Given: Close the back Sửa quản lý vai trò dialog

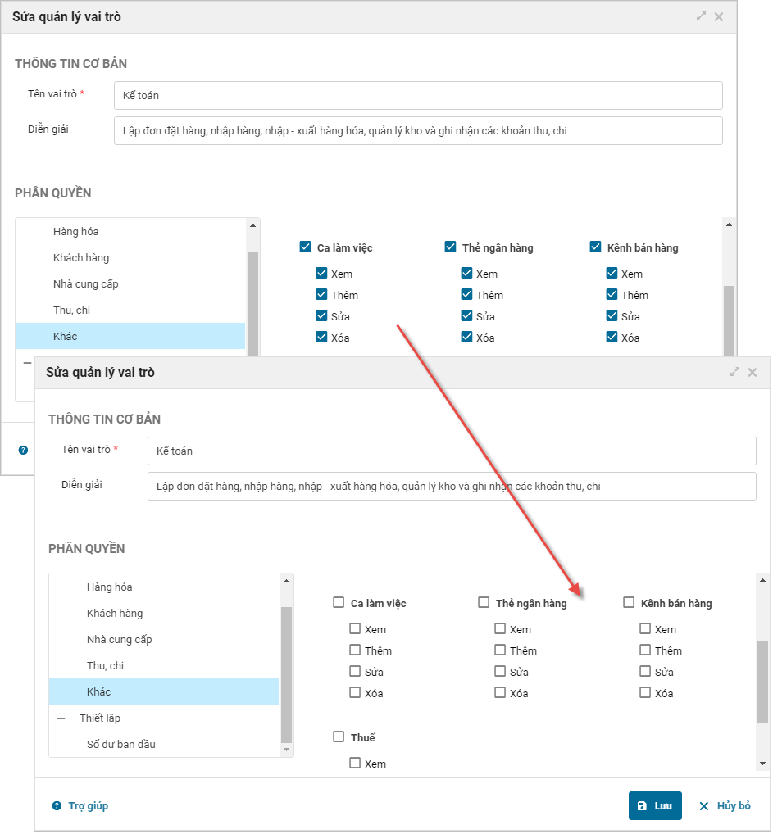Looking at the screenshot, I should click(x=719, y=16).
